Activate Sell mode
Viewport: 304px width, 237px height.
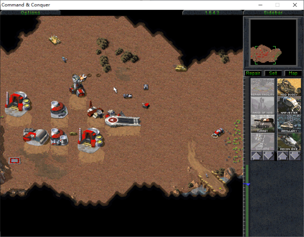click(273, 73)
